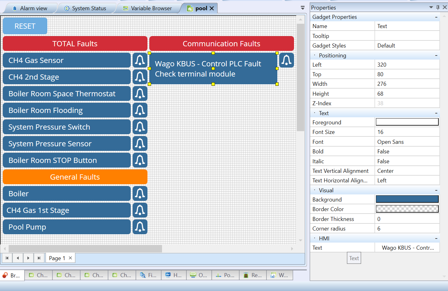Pin the Properties panel
448x291 pixels.
point(438,7)
